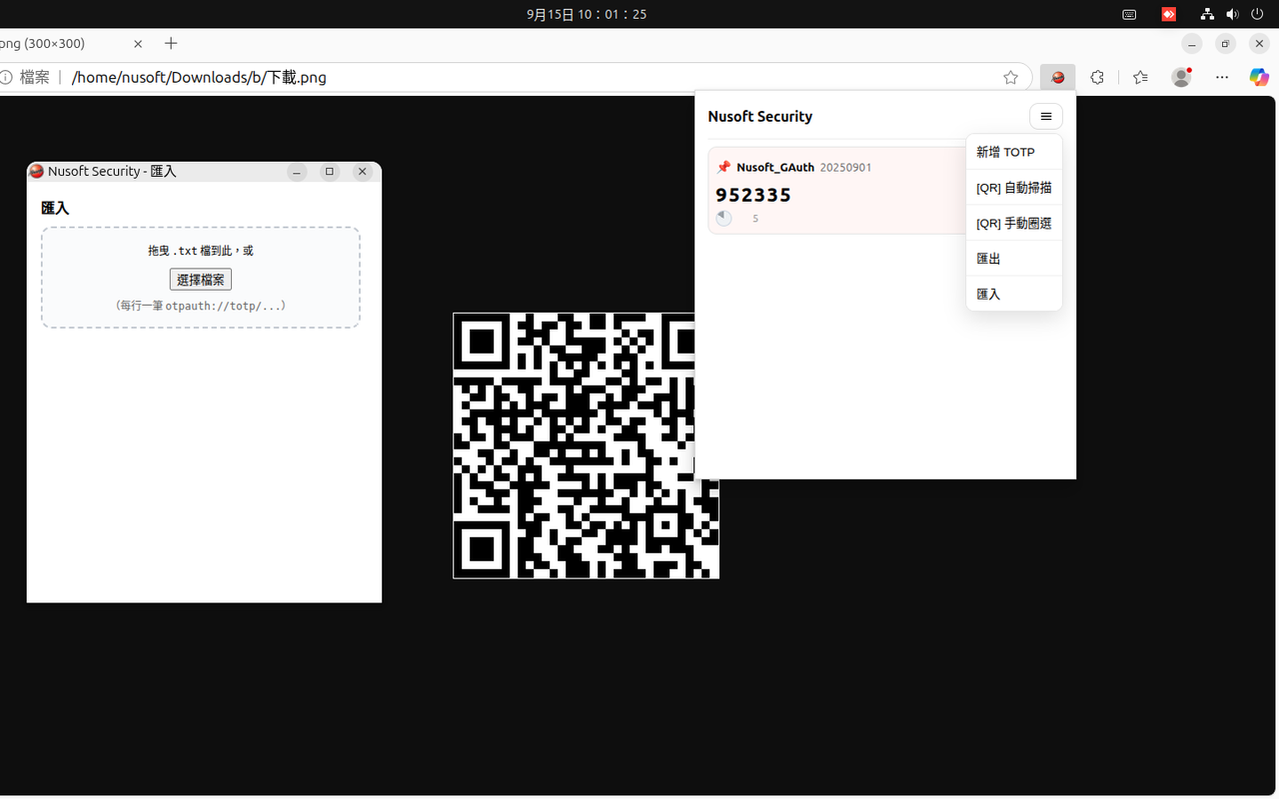This screenshot has width=1279, height=799.
Task: Minimize the Nusoft Security 匯入 window
Action: tap(297, 172)
